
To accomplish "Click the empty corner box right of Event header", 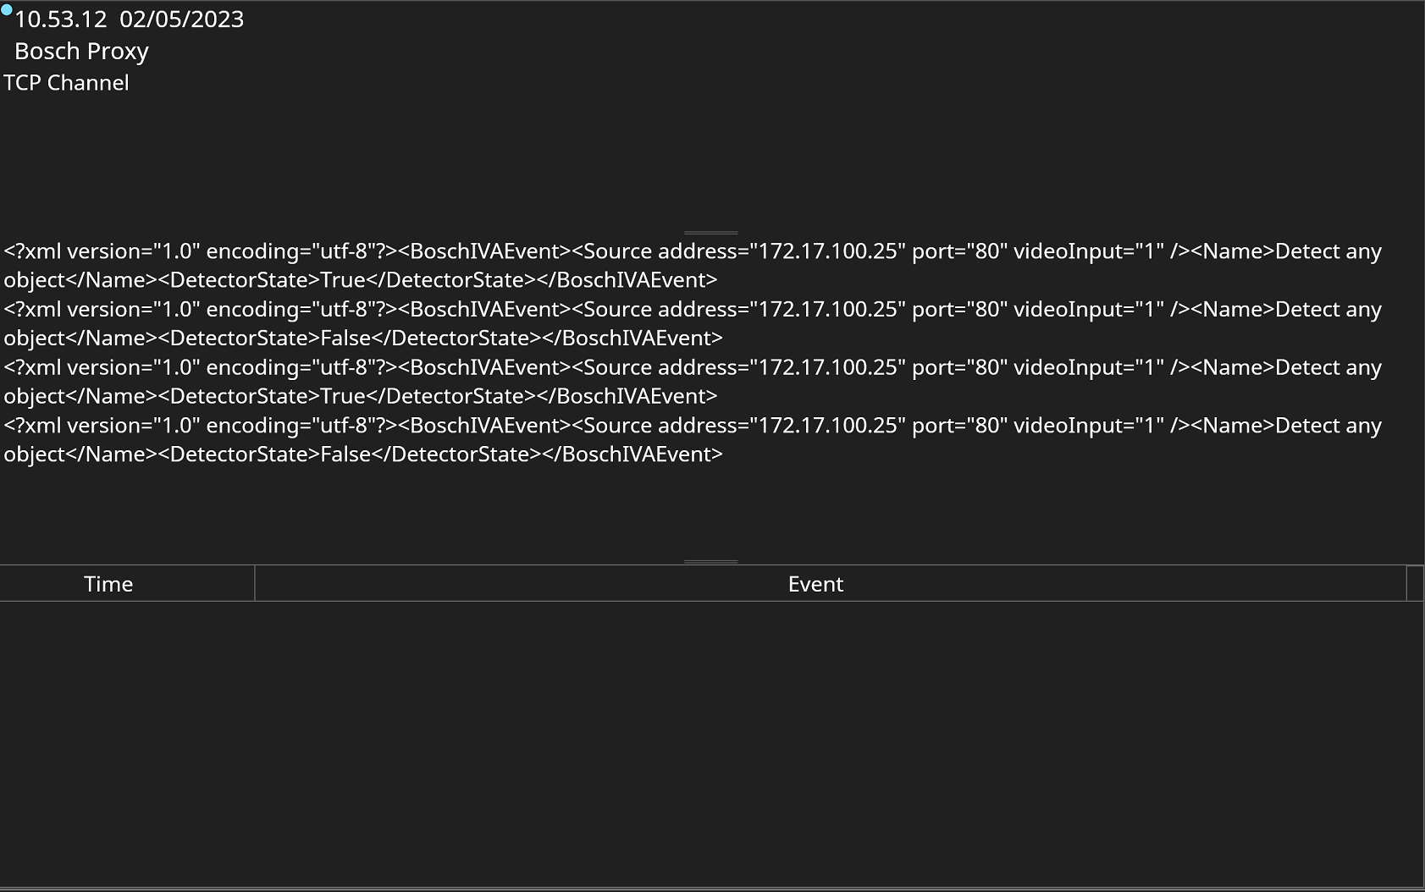I will 1414,584.
